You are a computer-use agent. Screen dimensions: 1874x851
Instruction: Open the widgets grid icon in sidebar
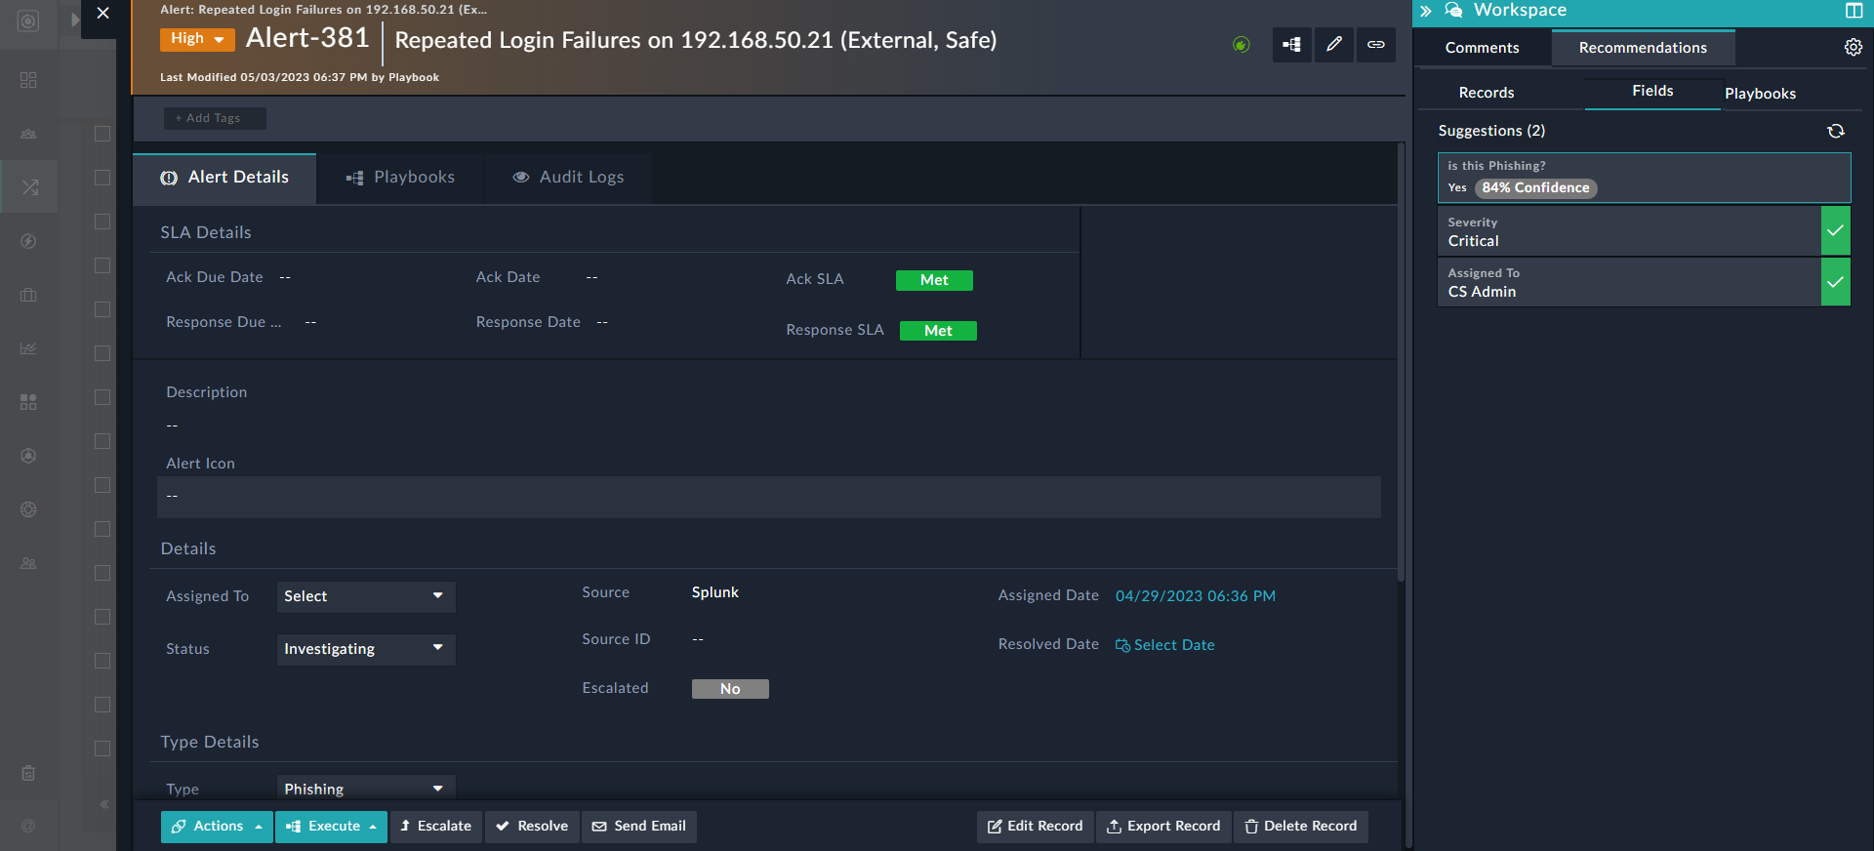[x=28, y=402]
